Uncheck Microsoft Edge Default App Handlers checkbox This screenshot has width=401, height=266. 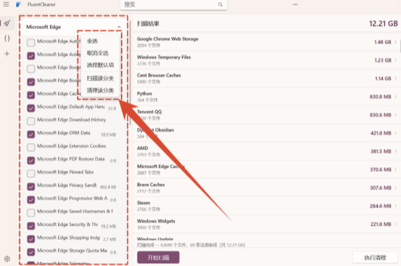[31, 108]
